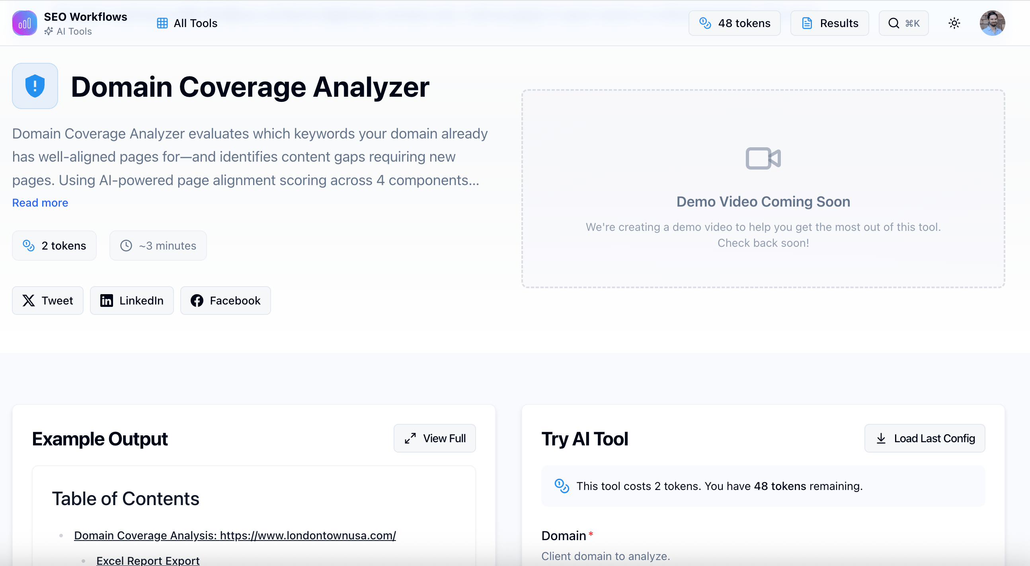Viewport: 1030px width, 566px height.
Task: Open search with the ⌘K button
Action: (x=903, y=23)
